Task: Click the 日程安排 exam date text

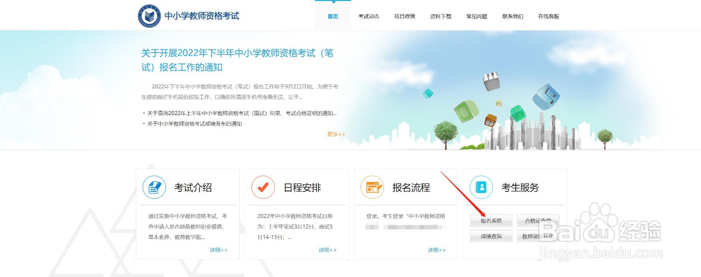Action: [x=295, y=226]
